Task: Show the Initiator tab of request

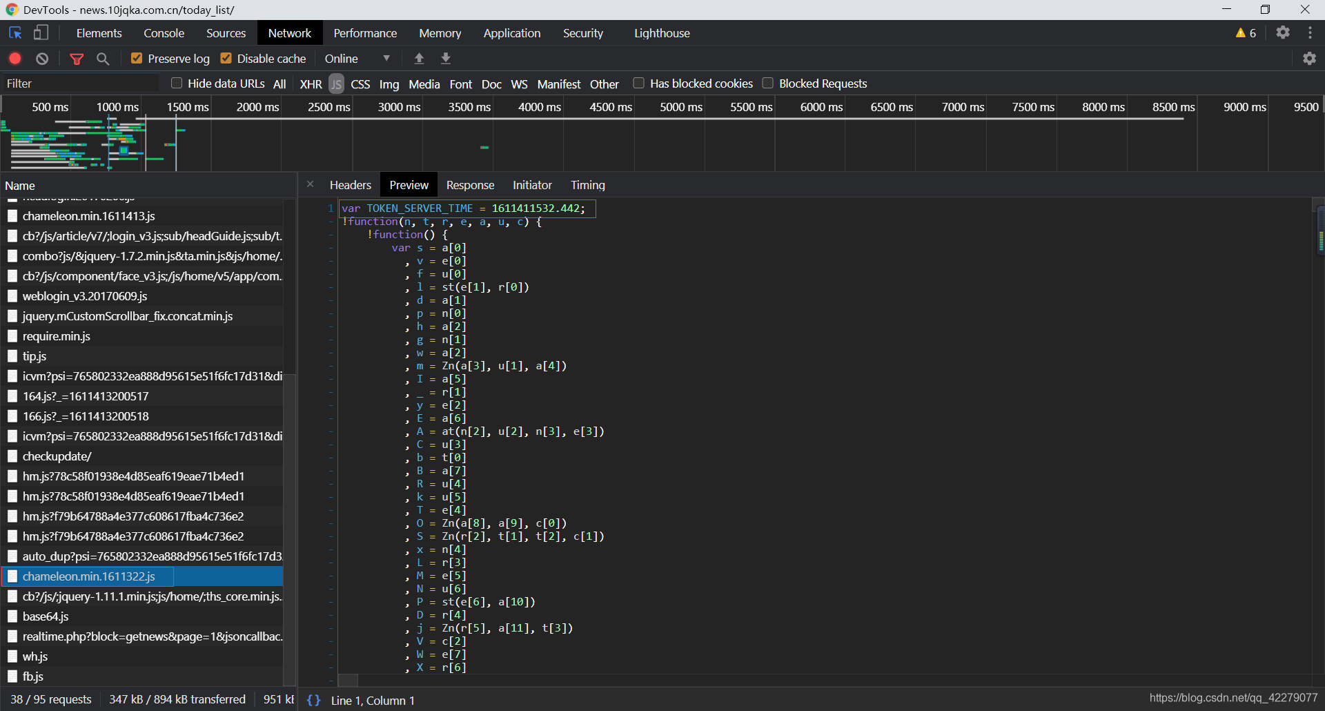Action: click(532, 185)
